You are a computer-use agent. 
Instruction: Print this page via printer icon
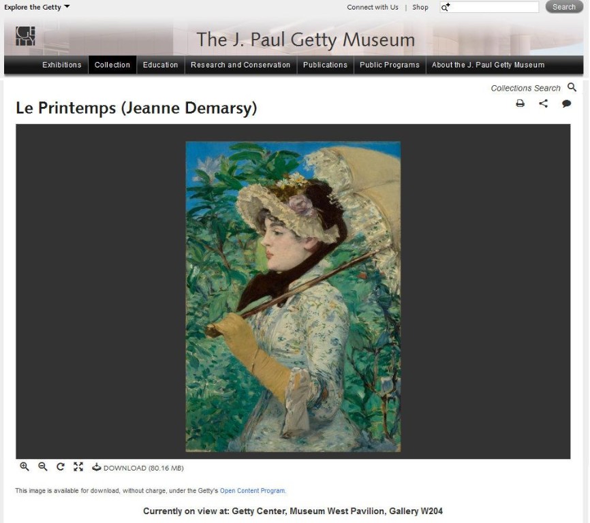pyautogui.click(x=520, y=104)
